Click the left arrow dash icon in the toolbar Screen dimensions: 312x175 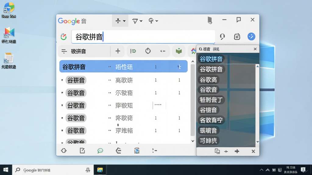click(163, 51)
